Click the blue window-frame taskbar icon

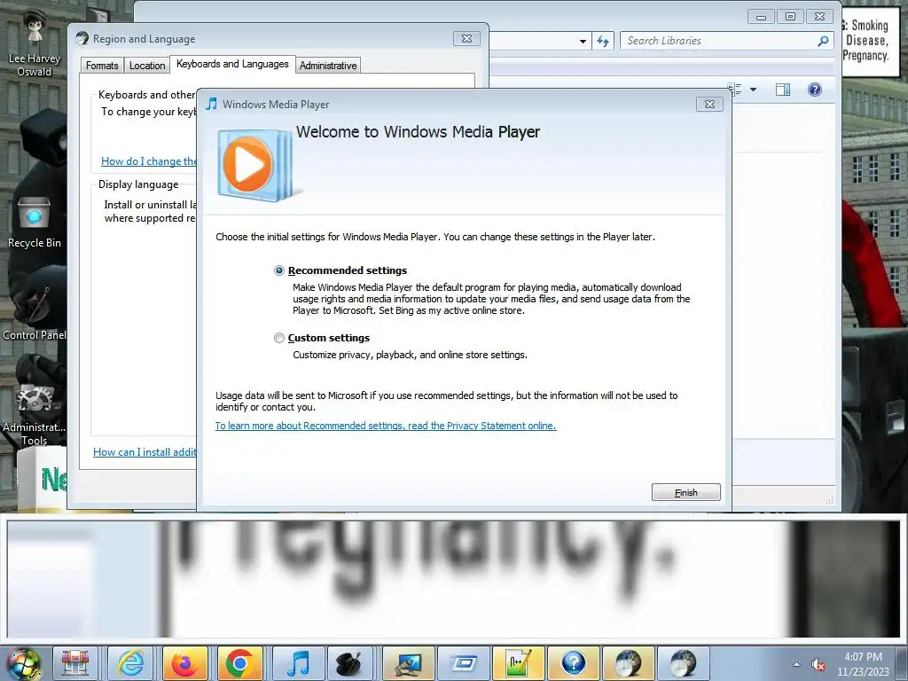click(463, 663)
